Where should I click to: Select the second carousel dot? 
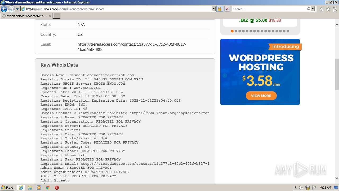(236, 31)
